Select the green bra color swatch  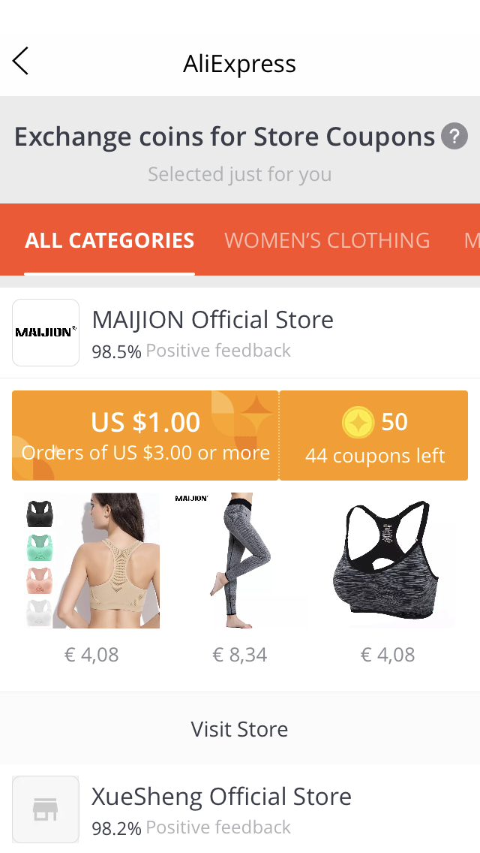(x=40, y=547)
